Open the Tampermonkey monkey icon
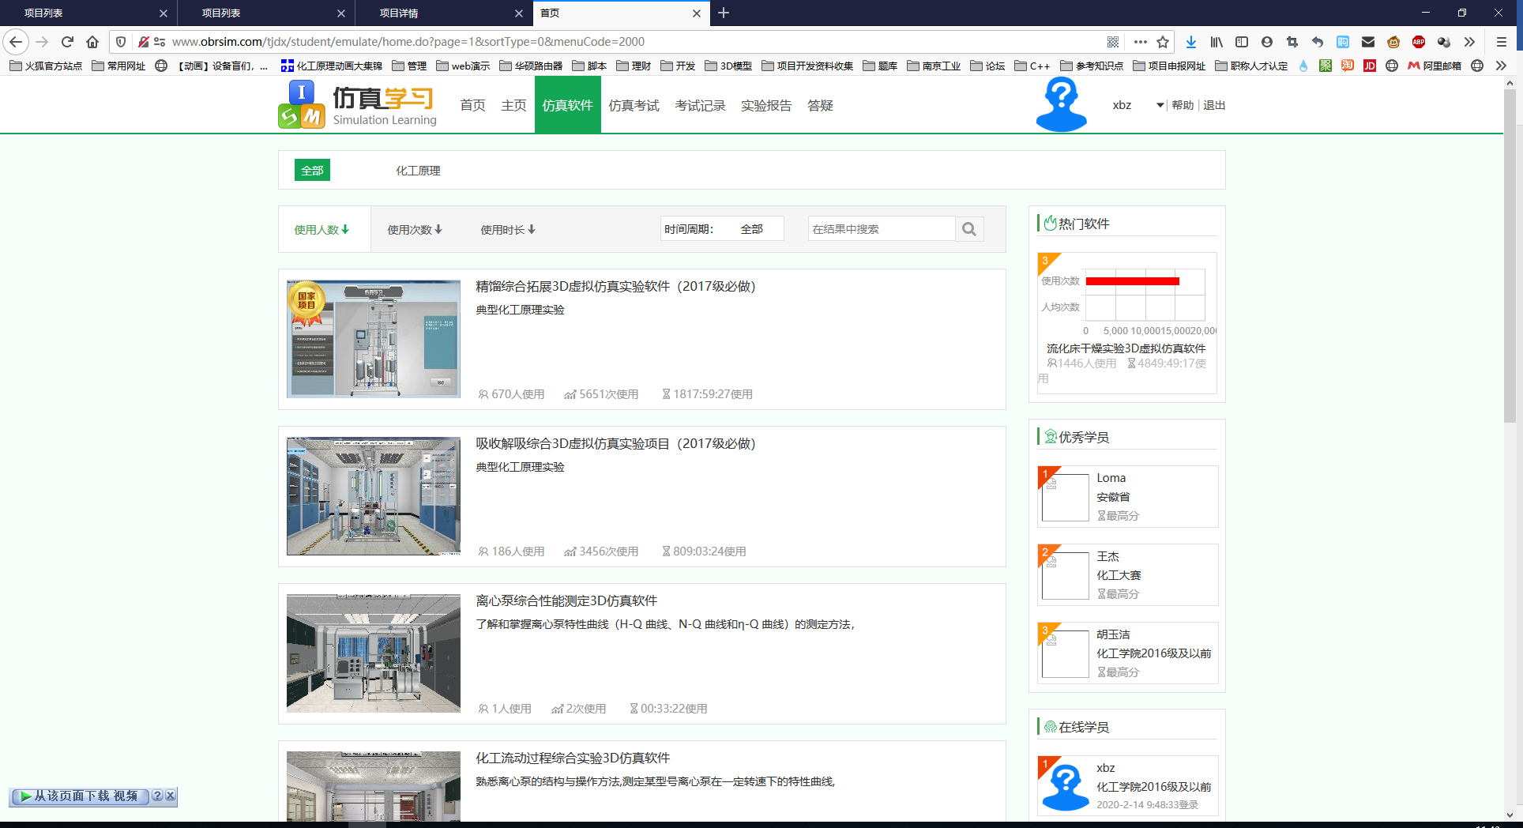 click(x=1393, y=42)
